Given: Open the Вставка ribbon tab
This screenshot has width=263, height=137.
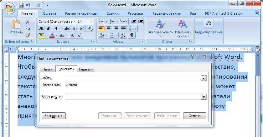Looking at the screenshot, I should tap(49, 13).
